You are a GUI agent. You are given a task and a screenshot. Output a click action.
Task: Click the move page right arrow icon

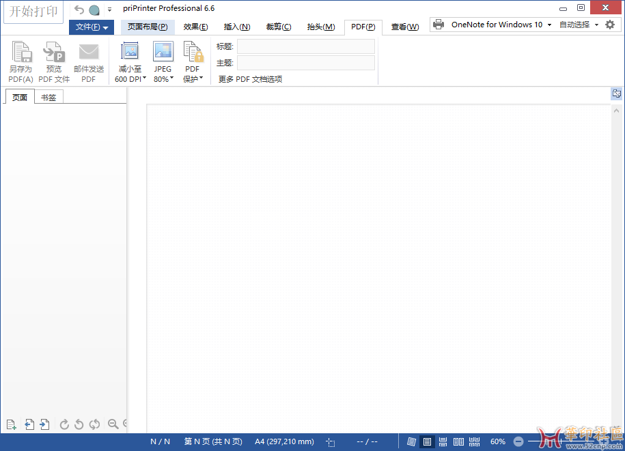click(44, 424)
